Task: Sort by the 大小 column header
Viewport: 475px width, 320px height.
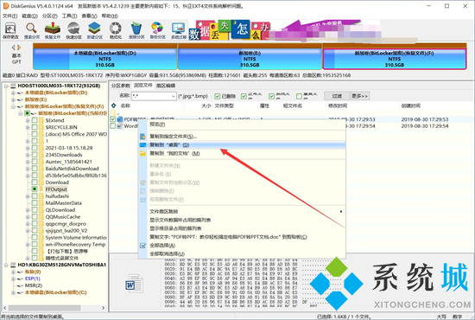Action: point(198,106)
